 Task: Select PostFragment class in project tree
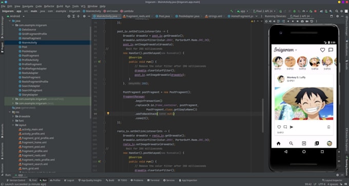[30, 56]
